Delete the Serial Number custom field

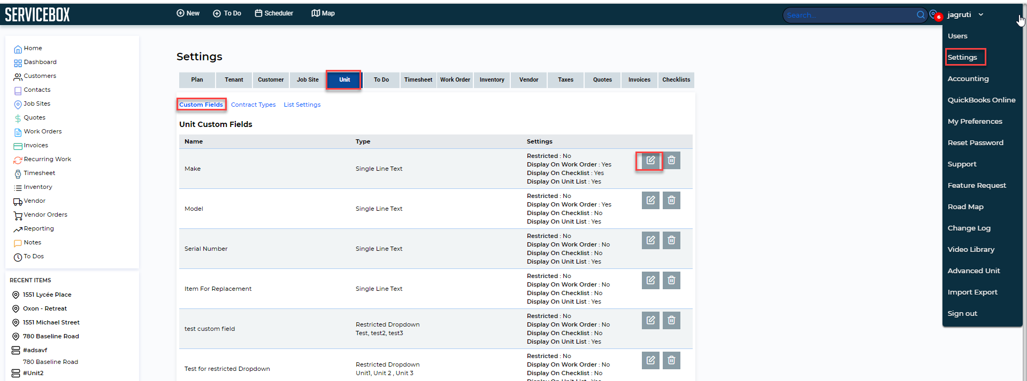point(671,240)
